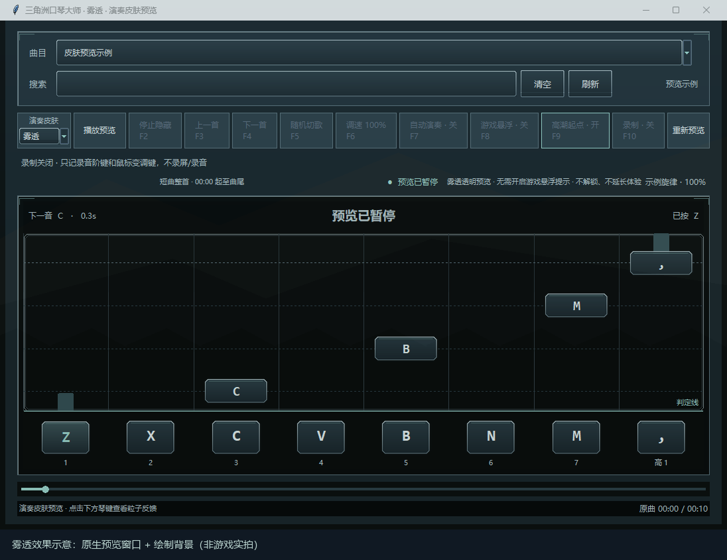Open the 曲目 song dropdown arrow
The image size is (727, 560).
point(687,52)
